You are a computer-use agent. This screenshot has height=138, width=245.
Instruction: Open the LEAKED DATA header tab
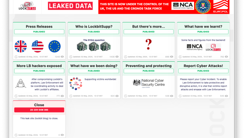tap(70, 6)
